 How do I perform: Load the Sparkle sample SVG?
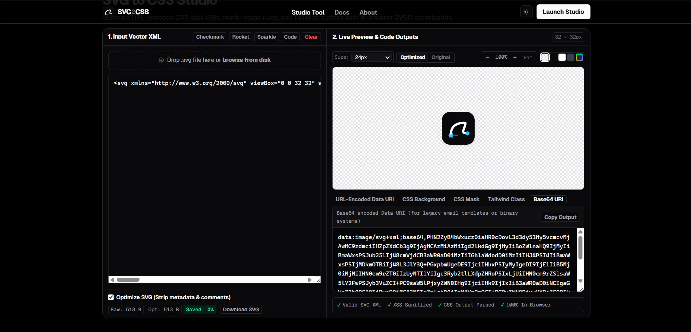(x=267, y=37)
